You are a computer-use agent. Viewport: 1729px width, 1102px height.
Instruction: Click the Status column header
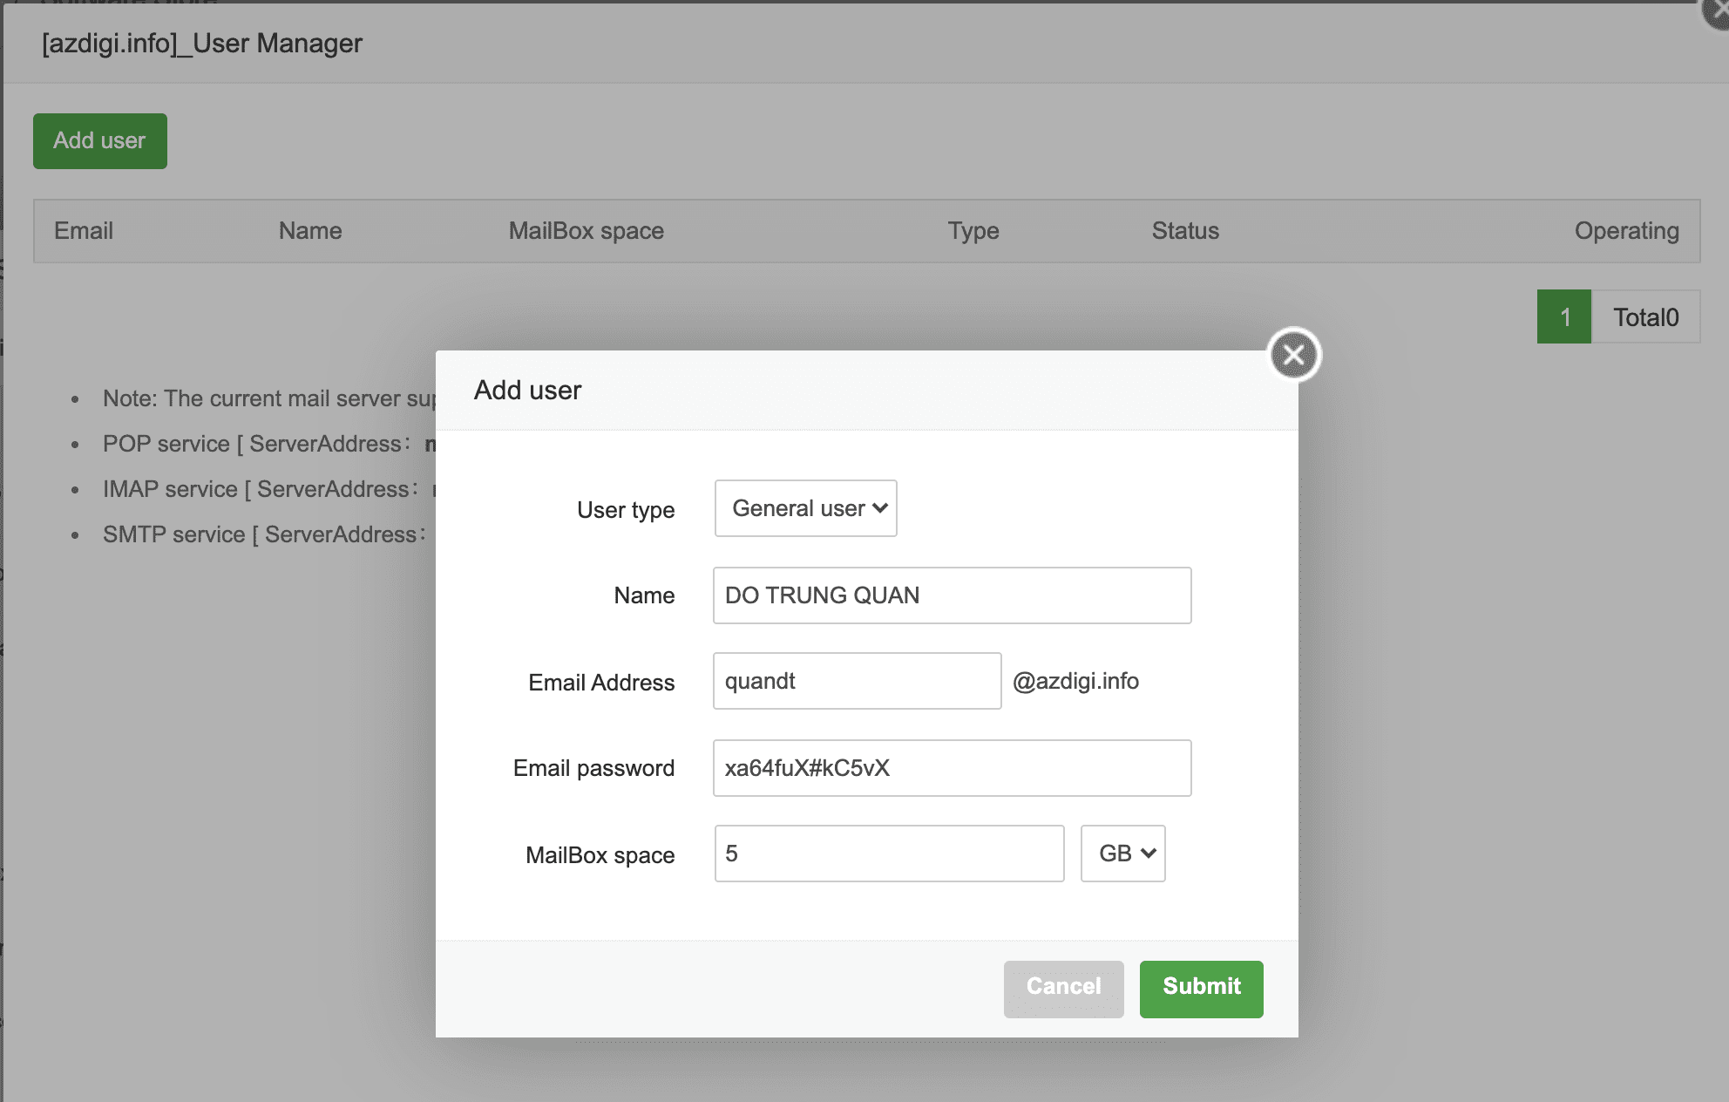point(1185,231)
